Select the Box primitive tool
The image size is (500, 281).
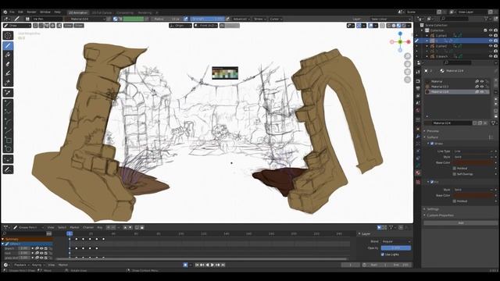tap(8, 140)
